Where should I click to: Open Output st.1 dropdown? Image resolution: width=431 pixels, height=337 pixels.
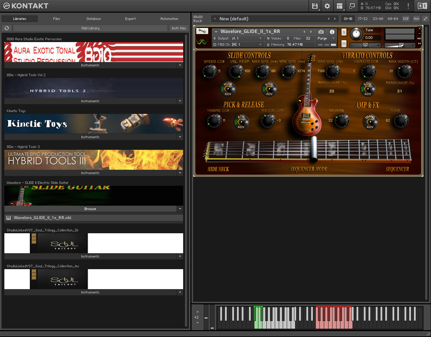(238, 38)
